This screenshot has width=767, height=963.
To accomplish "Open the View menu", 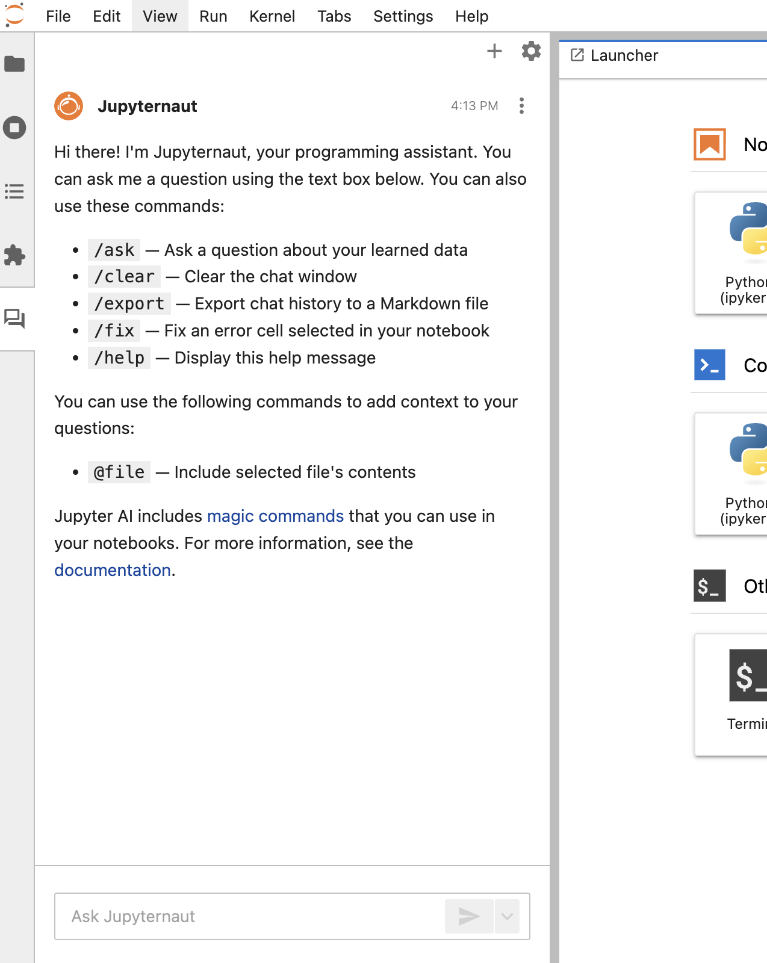I will coord(160,16).
